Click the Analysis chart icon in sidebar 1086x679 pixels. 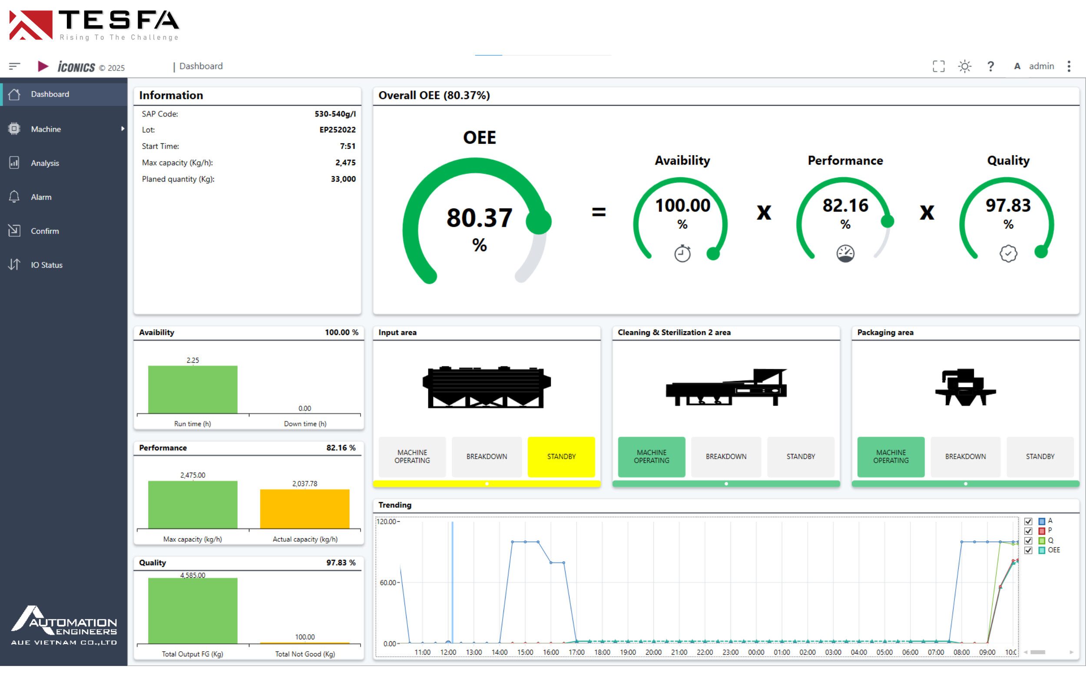(14, 162)
